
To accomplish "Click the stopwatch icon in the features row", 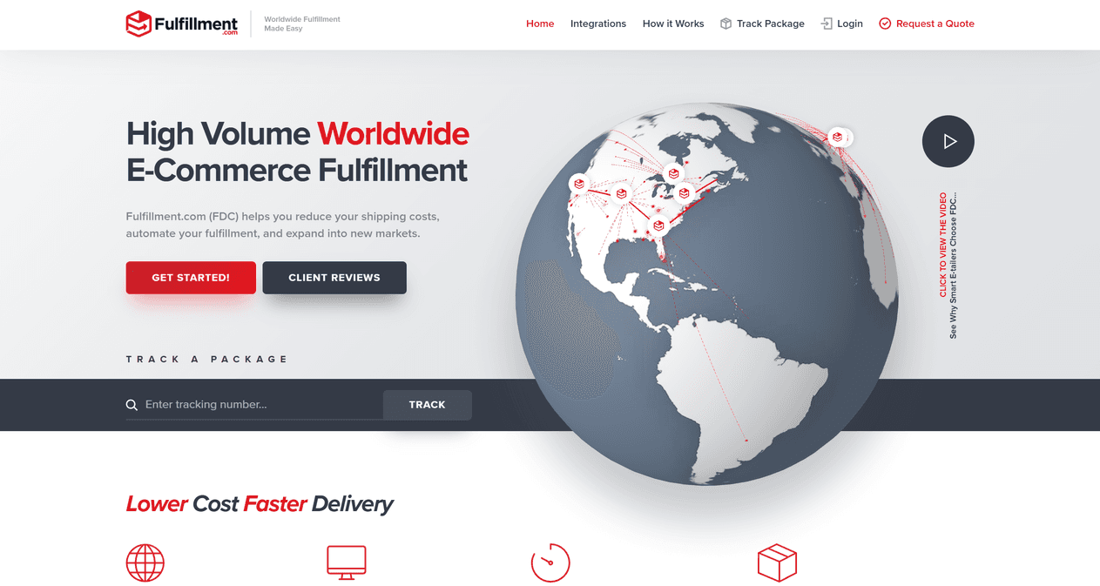I will (x=550, y=562).
